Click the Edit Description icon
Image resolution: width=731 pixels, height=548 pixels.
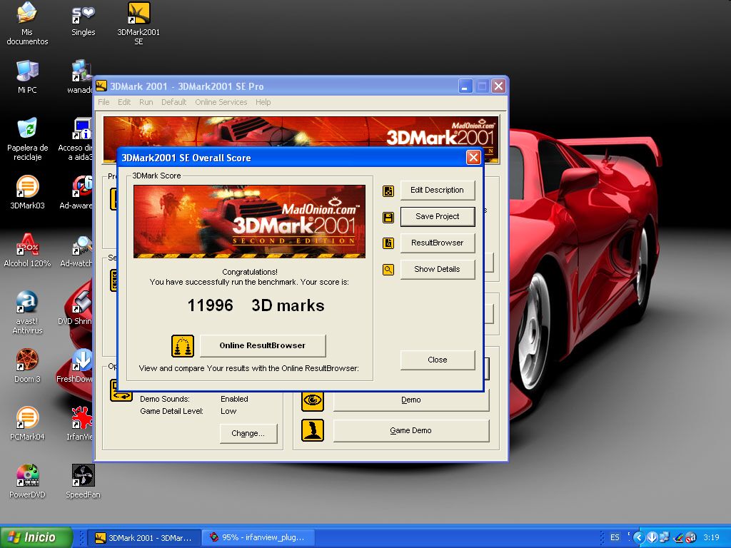[x=388, y=191]
